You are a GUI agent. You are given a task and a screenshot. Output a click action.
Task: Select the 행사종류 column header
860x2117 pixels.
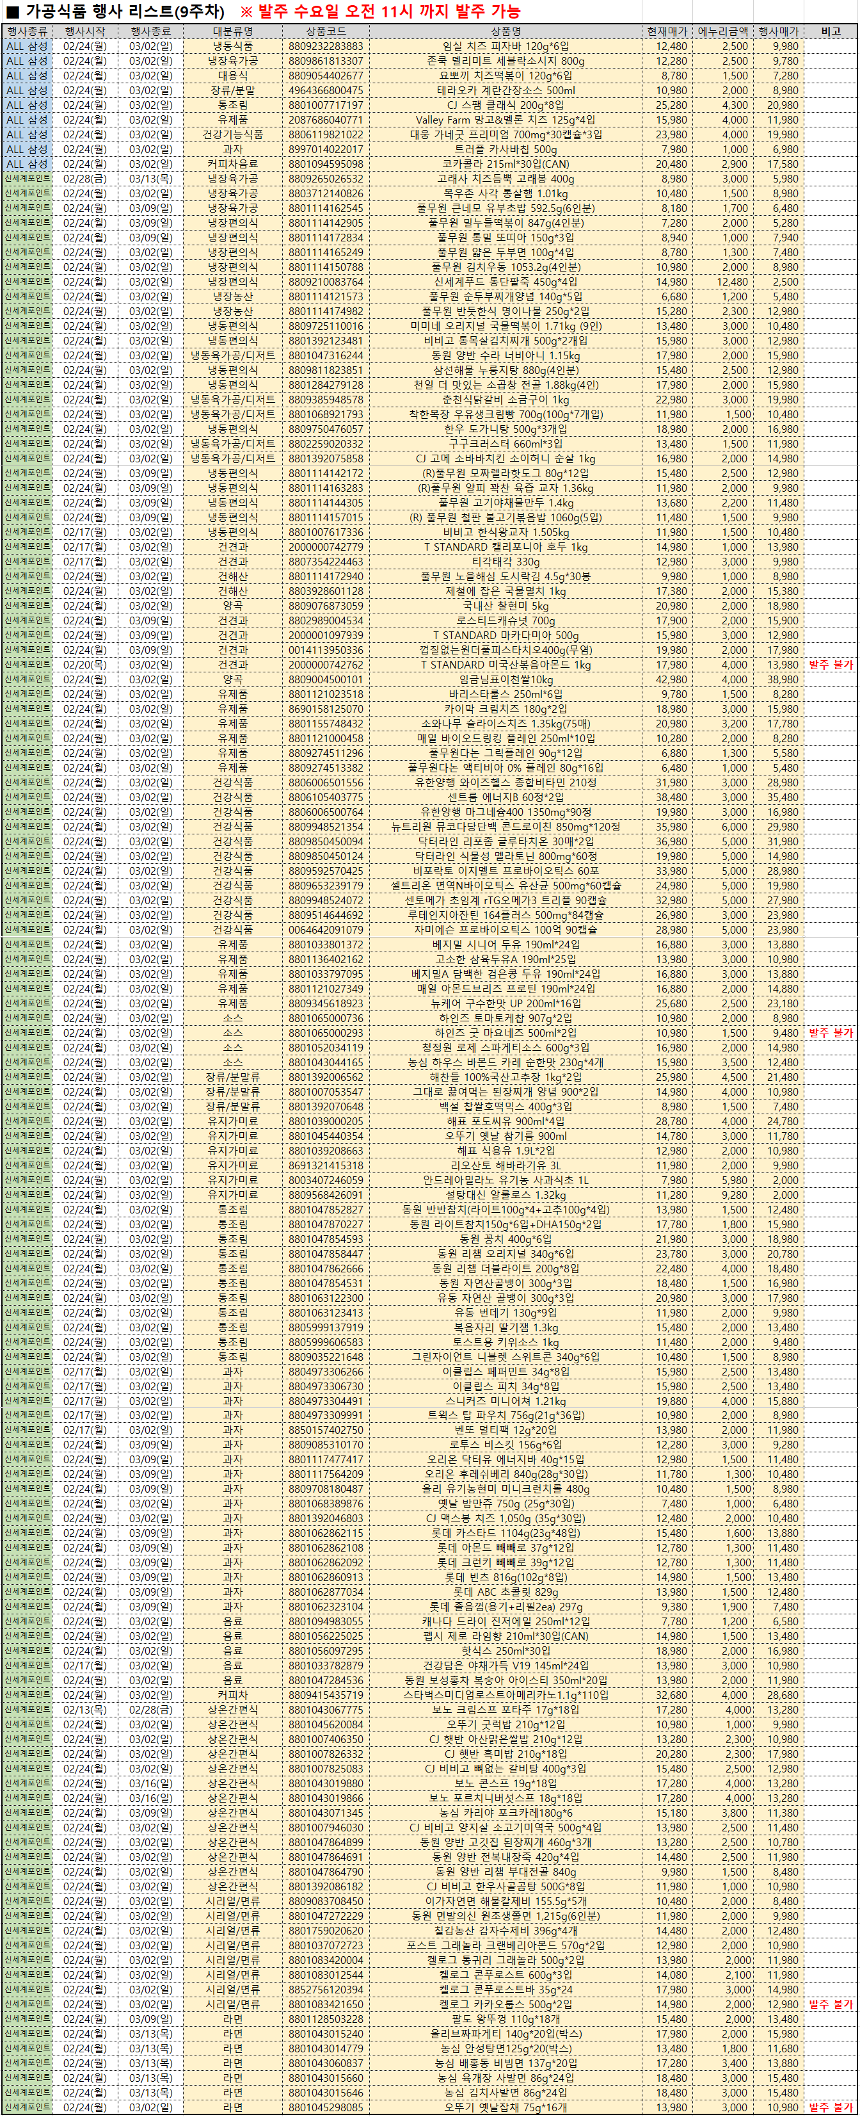[x=27, y=31]
